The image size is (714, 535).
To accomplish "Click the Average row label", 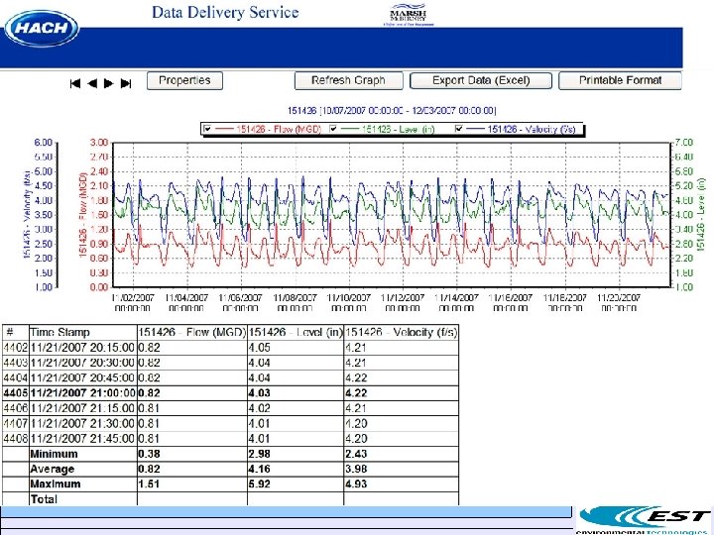I will 52,469.
